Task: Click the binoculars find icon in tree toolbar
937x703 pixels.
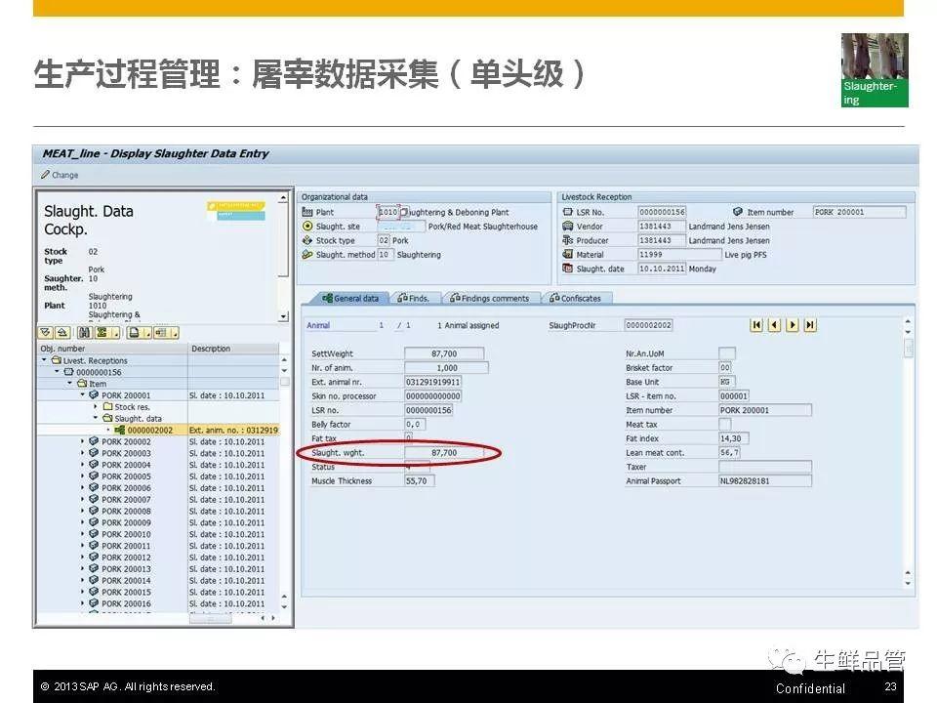Action: click(82, 332)
